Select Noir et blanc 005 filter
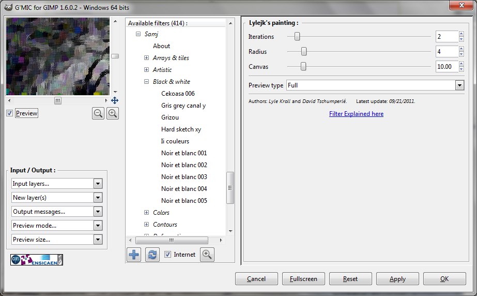Image resolution: width=477 pixels, height=296 pixels. (184, 201)
